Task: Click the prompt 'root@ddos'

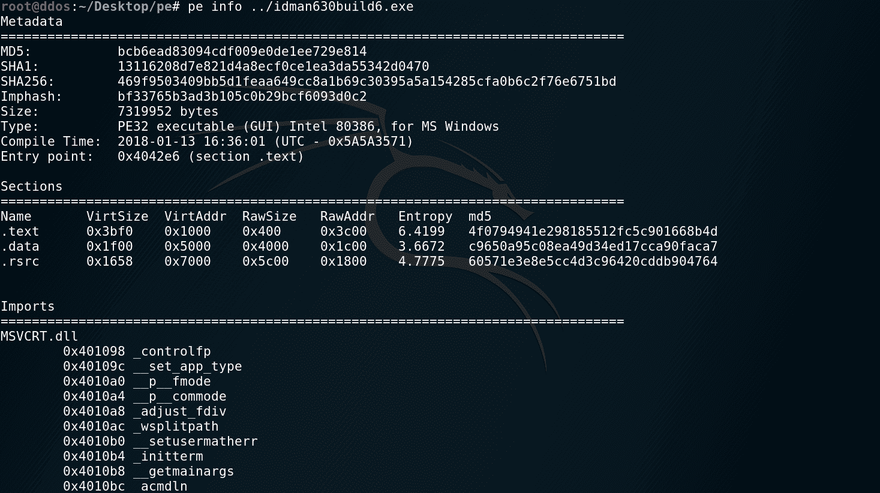Action: point(36,7)
